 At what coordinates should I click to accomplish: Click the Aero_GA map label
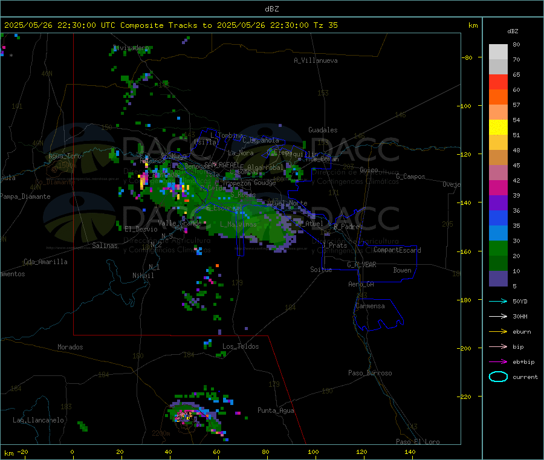coord(361,284)
